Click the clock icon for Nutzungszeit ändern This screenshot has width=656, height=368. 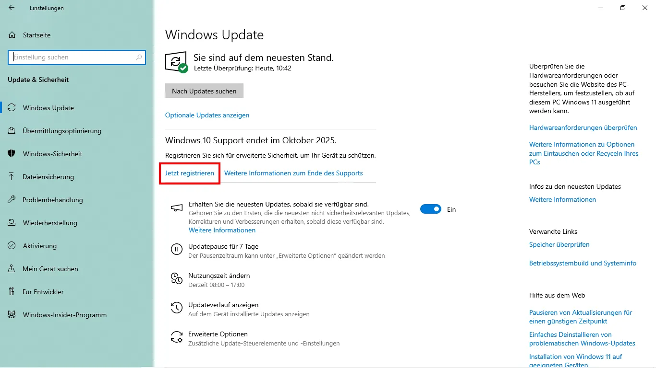[x=177, y=278]
